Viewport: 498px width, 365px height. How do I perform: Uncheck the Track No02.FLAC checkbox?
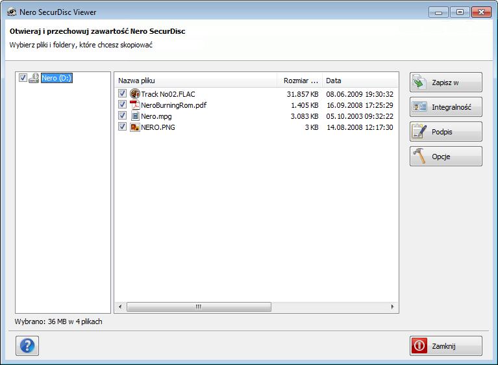(x=122, y=94)
